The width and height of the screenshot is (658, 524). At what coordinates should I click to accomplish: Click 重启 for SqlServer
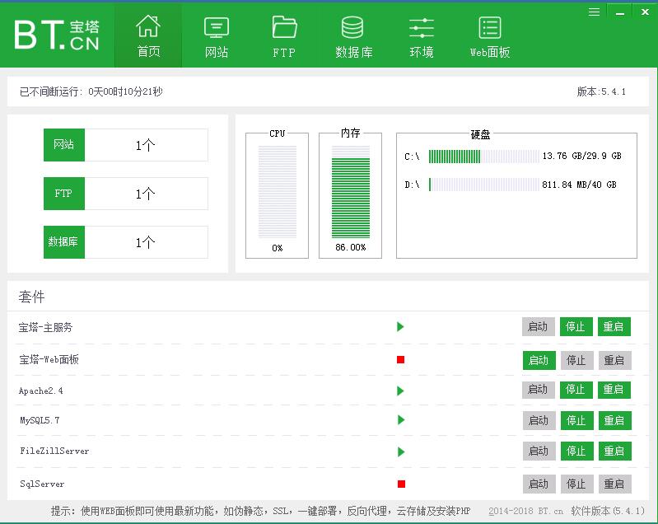coord(615,484)
